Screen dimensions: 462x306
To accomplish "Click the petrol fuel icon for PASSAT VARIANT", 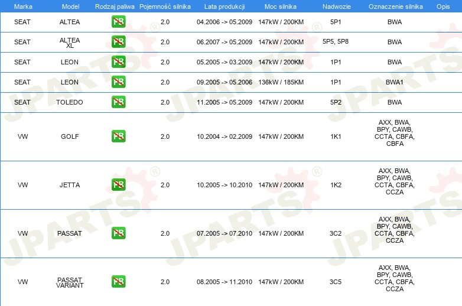I will point(118,282).
